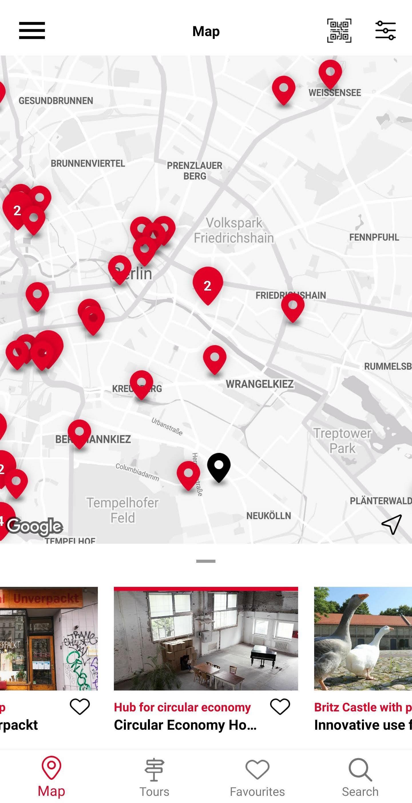This screenshot has height=803, width=412.
Task: Favourite the Unverpackt shop card
Action: coord(80,707)
